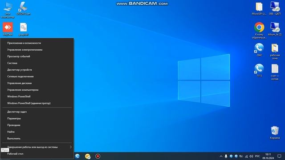This screenshot has height=160, width=285.
Task: Open Управление дисками from the menu
Action: 37,83
